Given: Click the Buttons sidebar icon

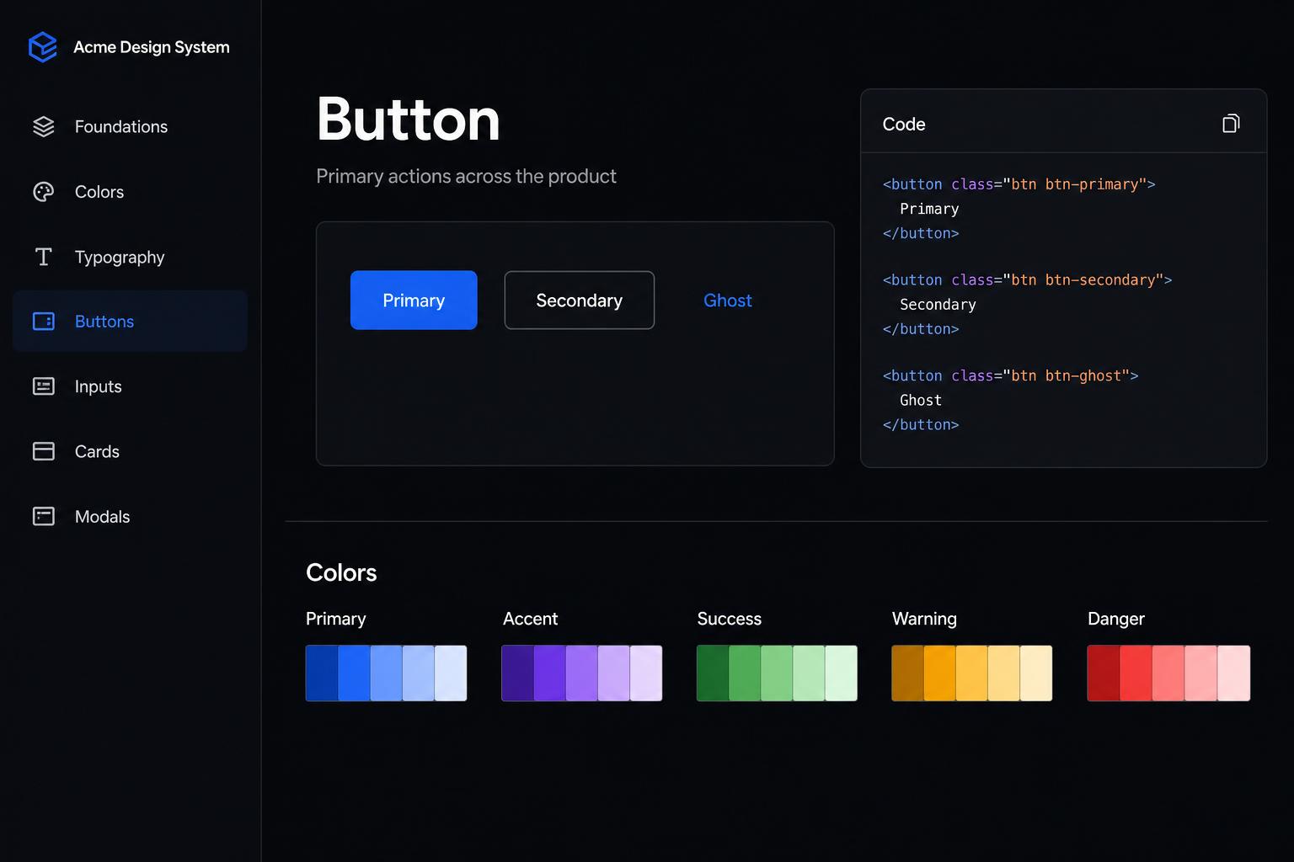Looking at the screenshot, I should point(43,322).
